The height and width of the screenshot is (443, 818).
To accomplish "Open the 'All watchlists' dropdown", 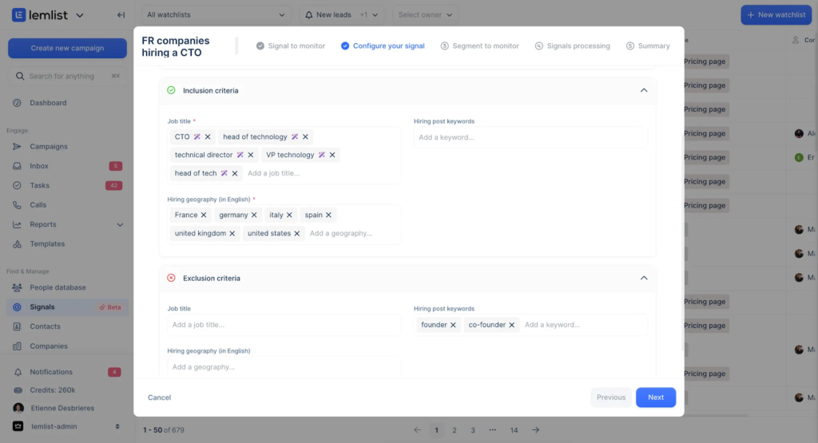I will 216,14.
